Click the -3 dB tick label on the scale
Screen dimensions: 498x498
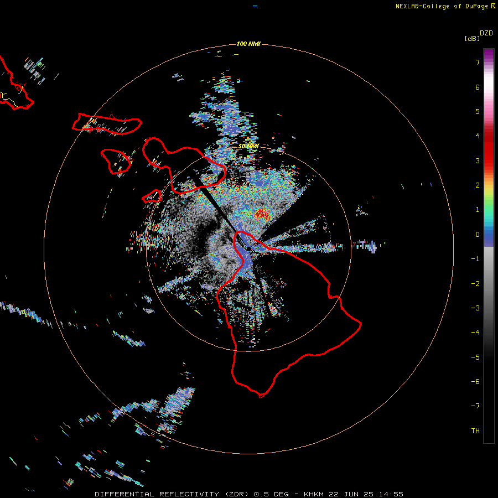click(x=475, y=308)
